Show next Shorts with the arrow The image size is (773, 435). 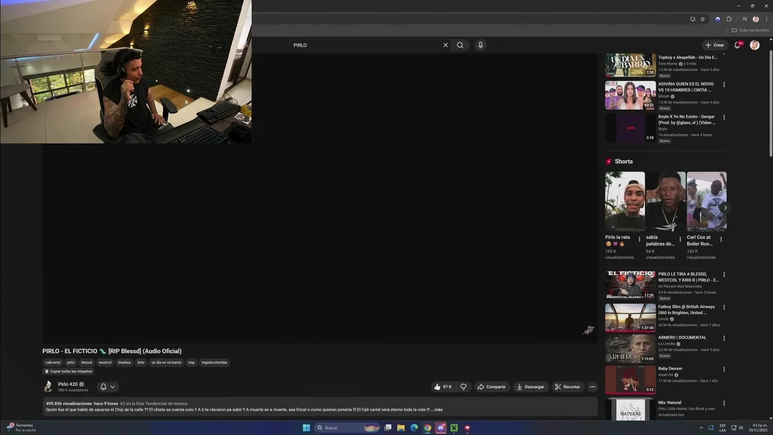click(725, 208)
